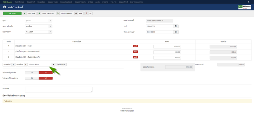The width and height of the screenshot is (254, 122).
Task: Click the due date field containing 2564-08-06
Action: tap(160, 32)
